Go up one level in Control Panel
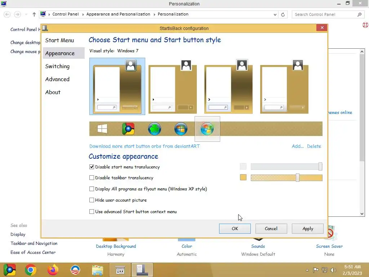Image resolution: width=369 pixels, height=277 pixels. [x=34, y=14]
